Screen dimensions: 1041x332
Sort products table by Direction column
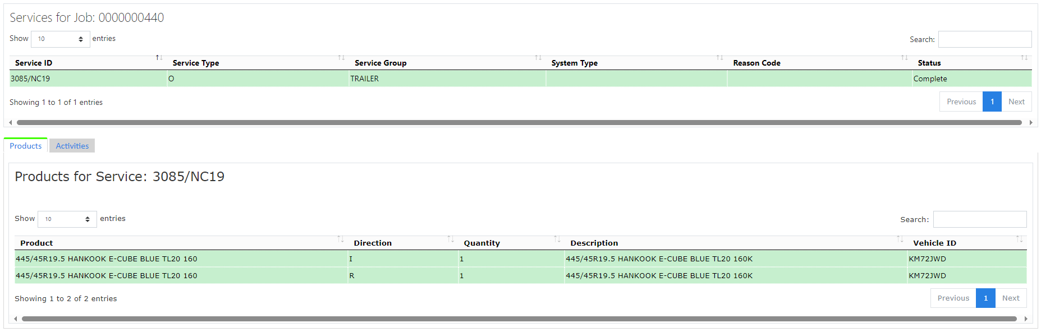pos(403,243)
